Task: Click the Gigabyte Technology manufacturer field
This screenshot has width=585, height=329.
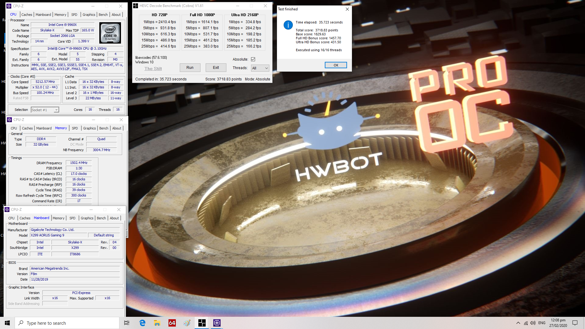Action: click(75, 230)
